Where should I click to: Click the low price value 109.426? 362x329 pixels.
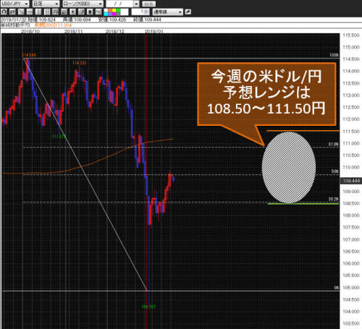coord(117,20)
